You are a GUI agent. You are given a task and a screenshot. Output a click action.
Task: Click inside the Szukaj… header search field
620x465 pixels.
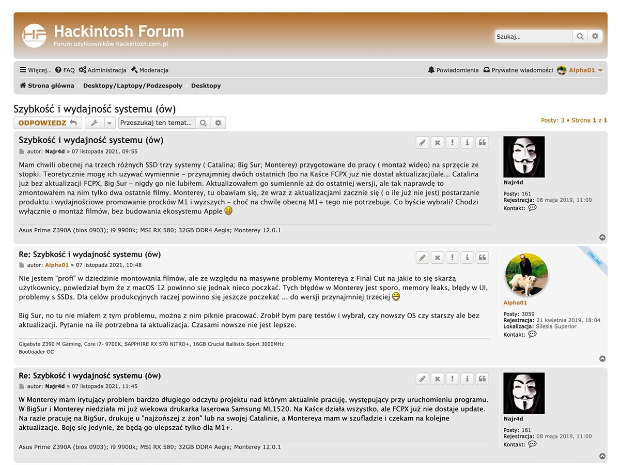coord(534,36)
